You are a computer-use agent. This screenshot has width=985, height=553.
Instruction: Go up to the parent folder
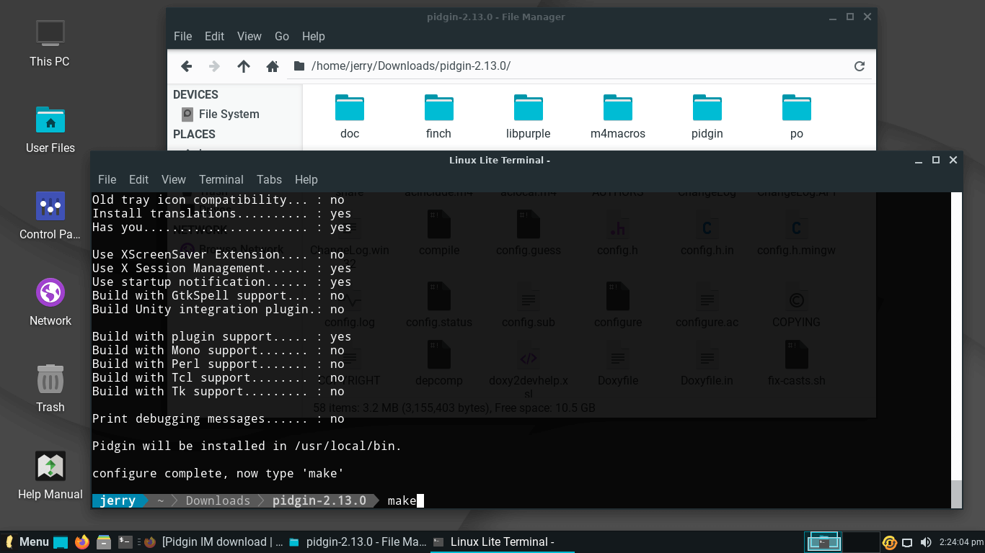[x=244, y=66]
